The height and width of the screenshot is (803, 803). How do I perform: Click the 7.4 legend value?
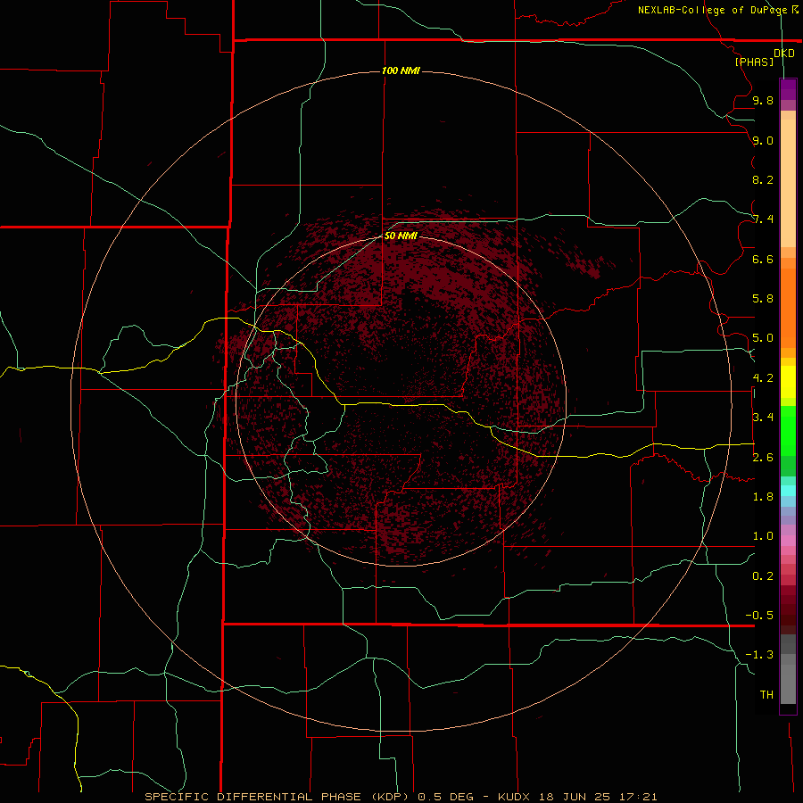[x=763, y=219]
